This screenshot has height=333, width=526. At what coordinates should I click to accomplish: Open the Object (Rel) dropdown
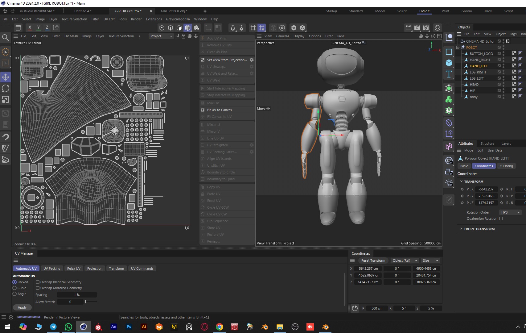pyautogui.click(x=405, y=260)
